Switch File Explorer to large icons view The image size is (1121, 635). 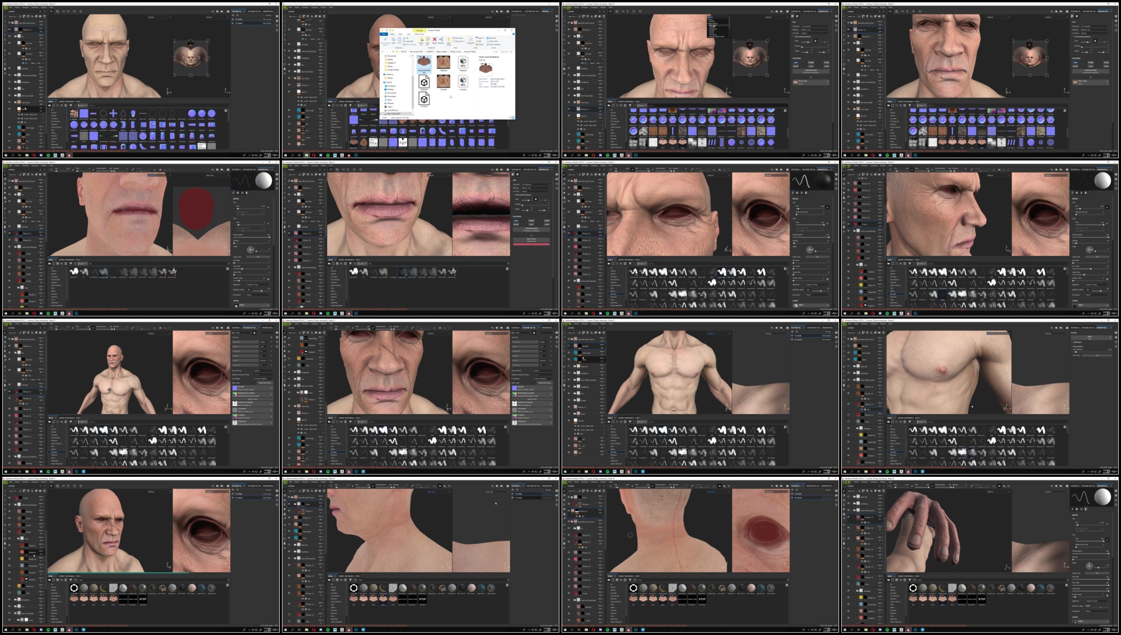(513, 117)
